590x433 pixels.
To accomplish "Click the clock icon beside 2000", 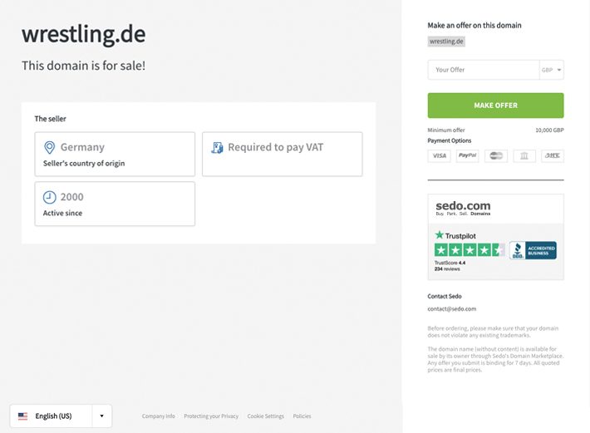I will click(x=50, y=197).
